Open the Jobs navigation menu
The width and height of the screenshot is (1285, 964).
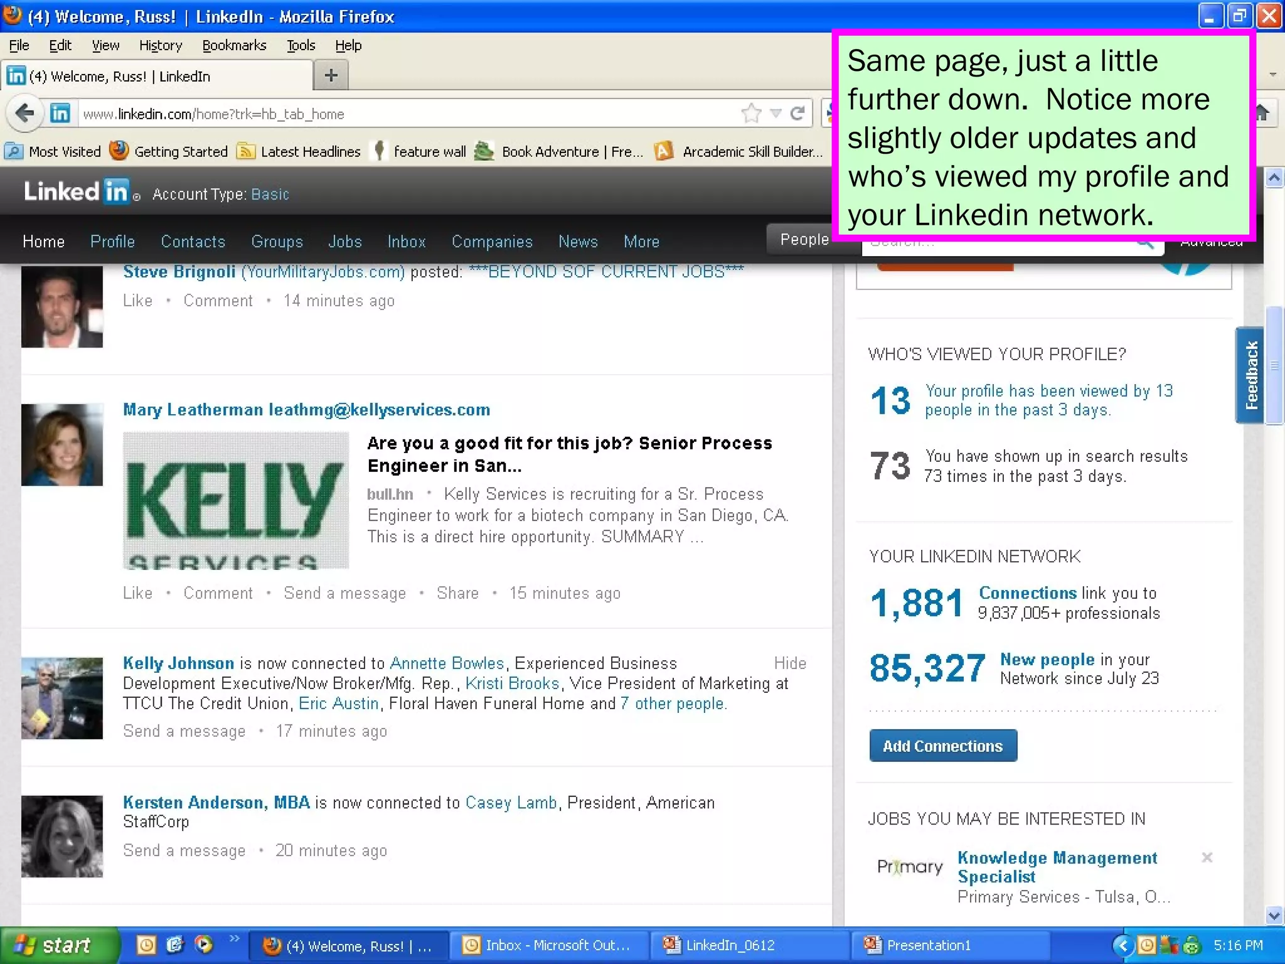pos(345,242)
